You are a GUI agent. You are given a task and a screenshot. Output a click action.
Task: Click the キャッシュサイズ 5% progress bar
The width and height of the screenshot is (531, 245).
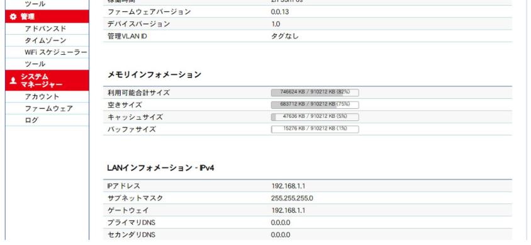[x=315, y=117]
